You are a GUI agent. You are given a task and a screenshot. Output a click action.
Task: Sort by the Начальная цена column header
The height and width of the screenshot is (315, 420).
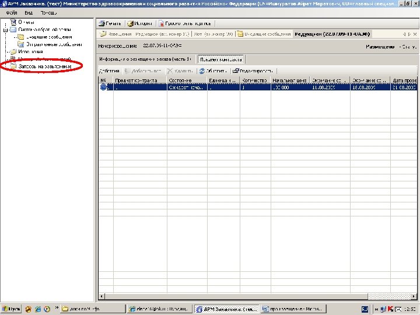[290, 80]
